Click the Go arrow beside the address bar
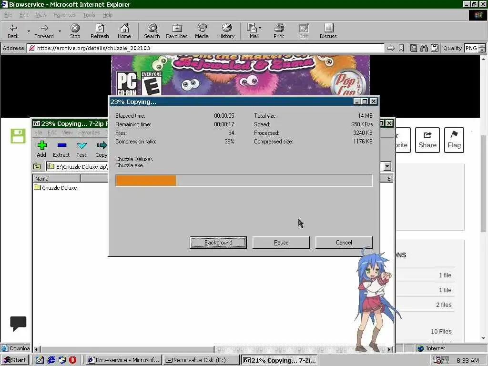 pos(391,48)
